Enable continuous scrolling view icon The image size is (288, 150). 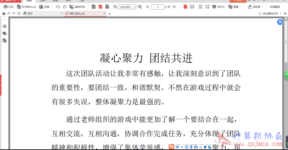tap(201, 7)
